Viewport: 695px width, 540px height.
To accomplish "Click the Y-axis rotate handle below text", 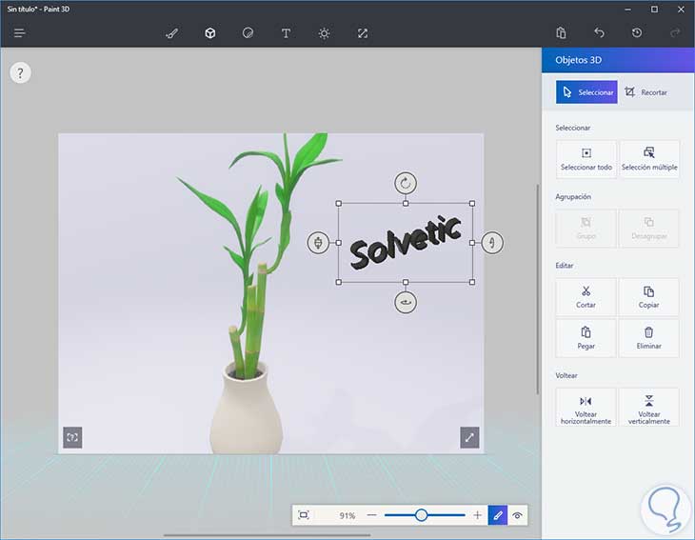I will (406, 302).
